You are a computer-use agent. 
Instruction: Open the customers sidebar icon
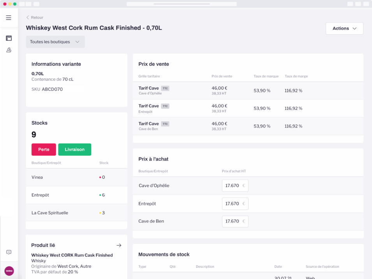click(9, 50)
